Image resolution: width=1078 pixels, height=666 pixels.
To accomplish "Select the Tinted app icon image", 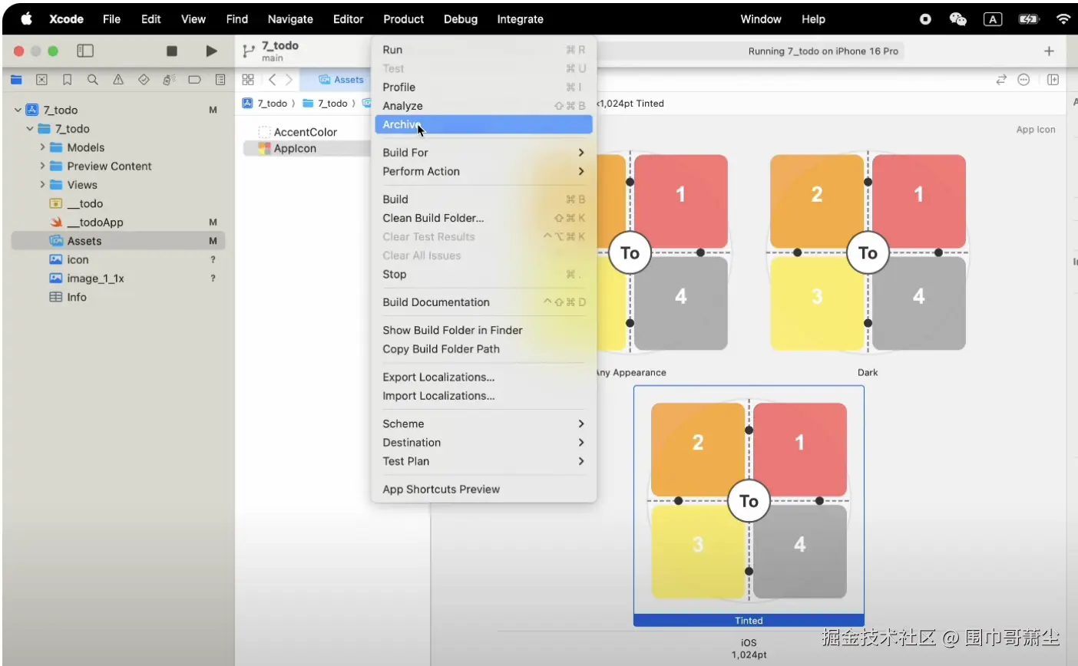I will (x=749, y=501).
